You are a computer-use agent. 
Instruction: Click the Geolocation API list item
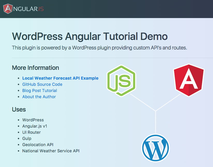click(38, 145)
